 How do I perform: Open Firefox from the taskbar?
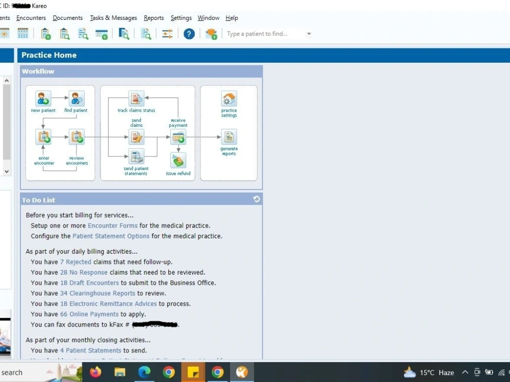(95, 372)
